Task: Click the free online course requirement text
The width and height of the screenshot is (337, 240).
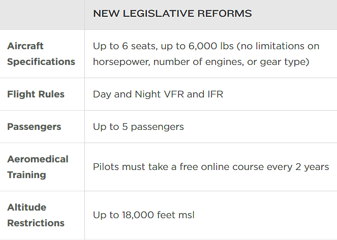Action: pyautogui.click(x=211, y=167)
